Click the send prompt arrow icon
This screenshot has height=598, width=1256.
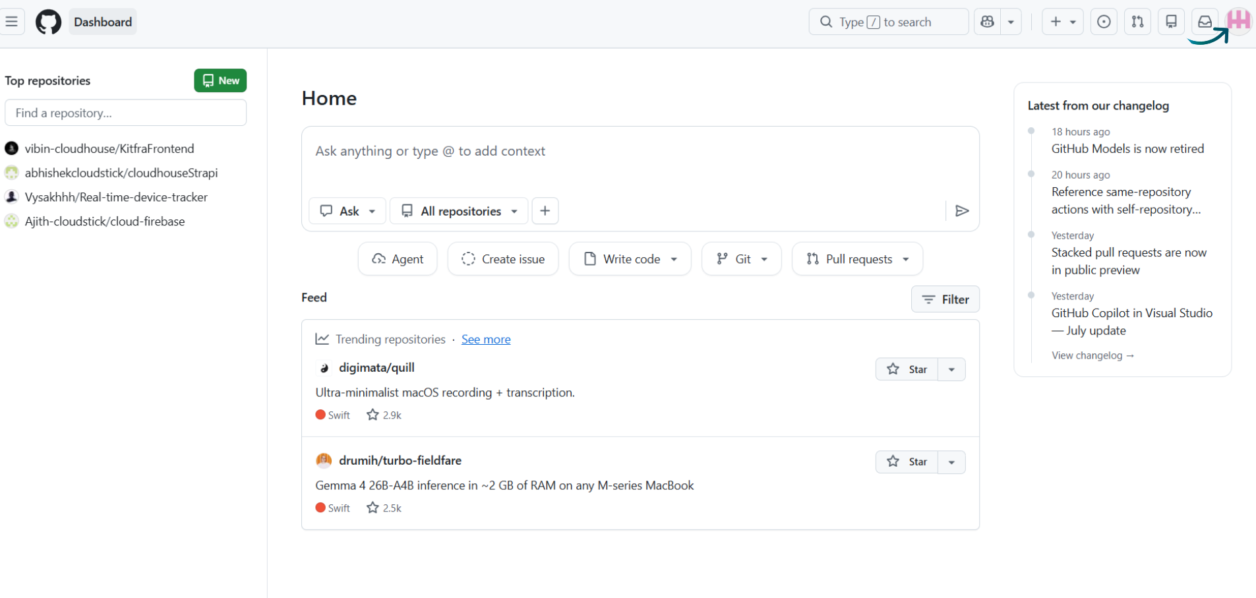tap(962, 211)
